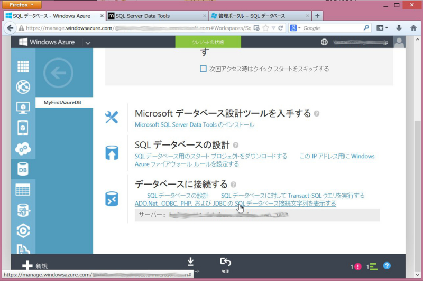Open the Firefox menu button dropdown
The height and width of the screenshot is (281, 423).
pyautogui.click(x=22, y=5)
